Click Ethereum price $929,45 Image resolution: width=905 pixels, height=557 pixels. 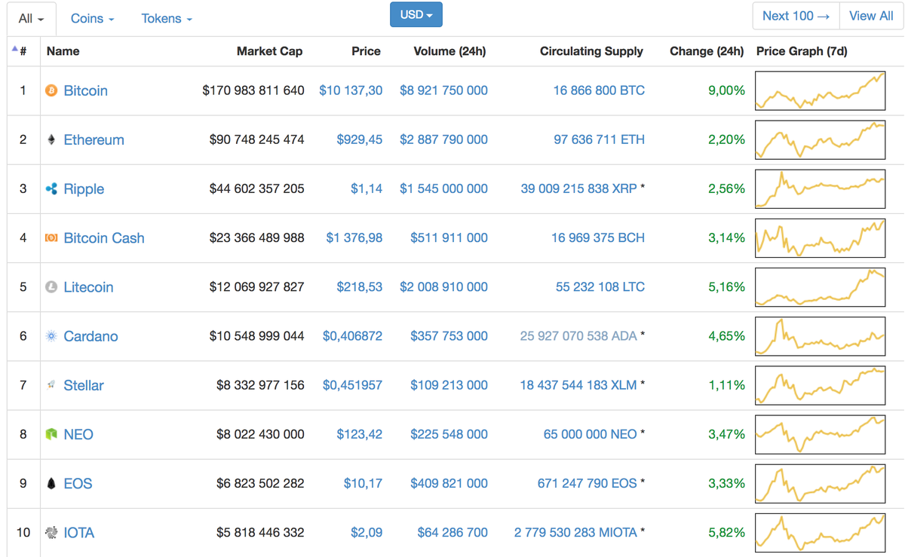(x=360, y=139)
